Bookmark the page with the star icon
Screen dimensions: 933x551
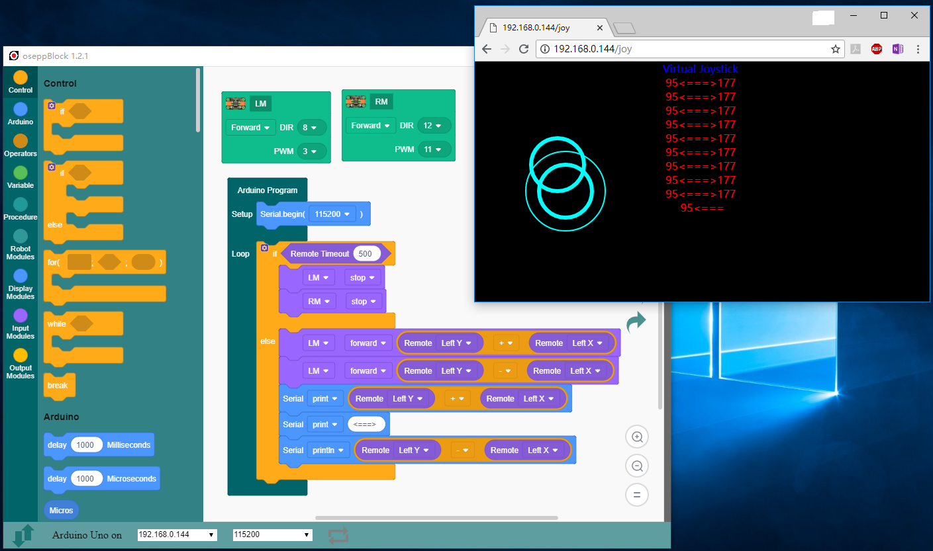pyautogui.click(x=836, y=49)
